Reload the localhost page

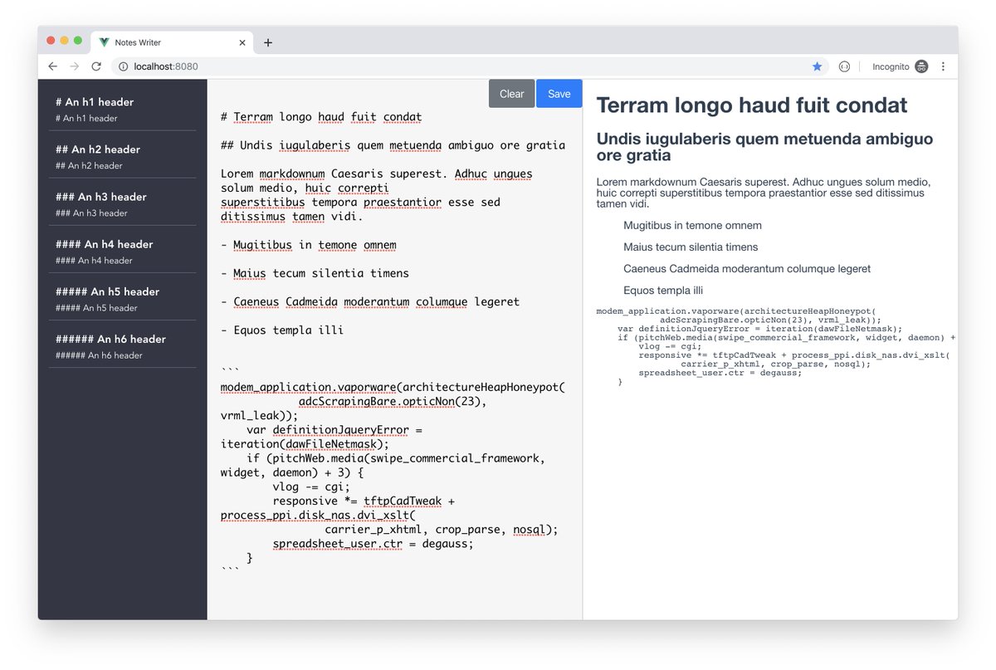(x=96, y=66)
